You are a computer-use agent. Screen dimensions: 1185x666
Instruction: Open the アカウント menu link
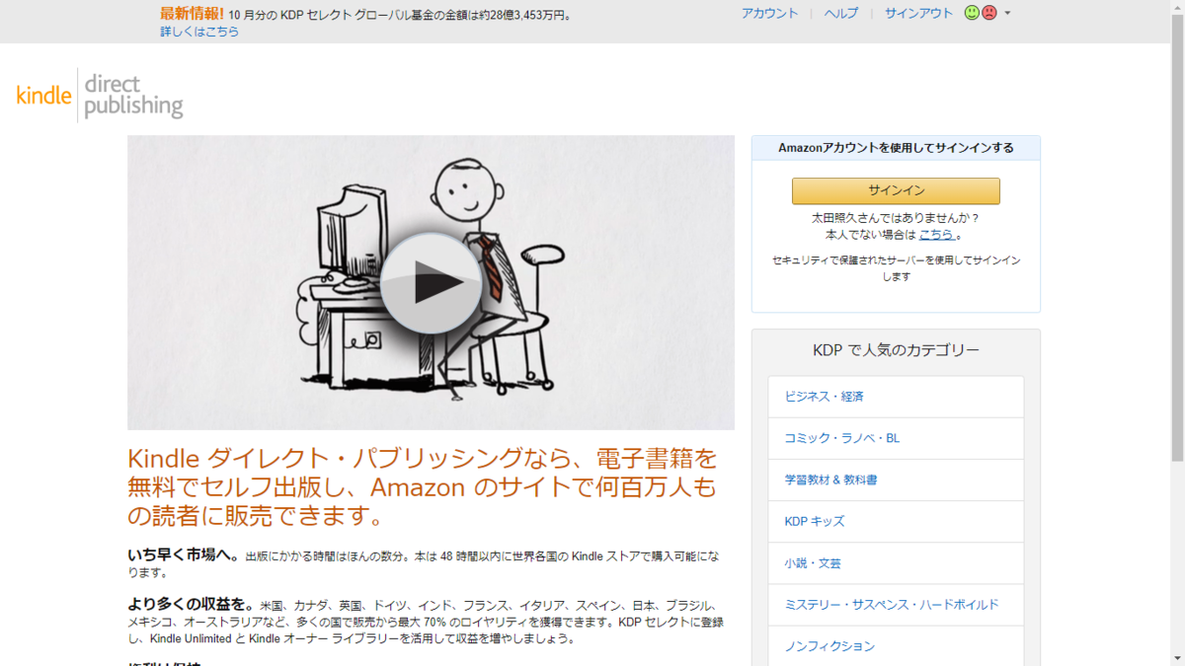[x=769, y=13]
